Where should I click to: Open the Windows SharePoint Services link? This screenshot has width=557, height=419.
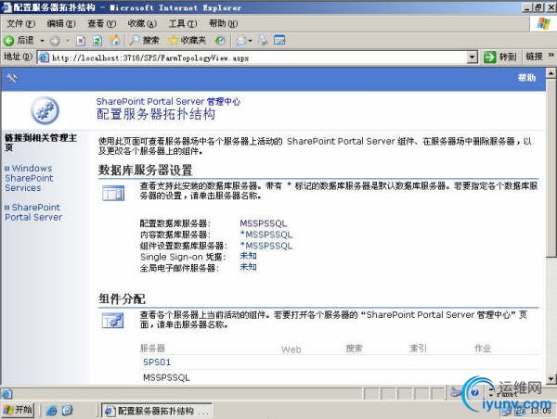pos(29,178)
